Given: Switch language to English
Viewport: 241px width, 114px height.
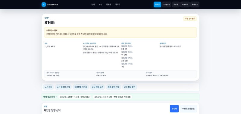Looking at the screenshot, I should coord(167,4).
